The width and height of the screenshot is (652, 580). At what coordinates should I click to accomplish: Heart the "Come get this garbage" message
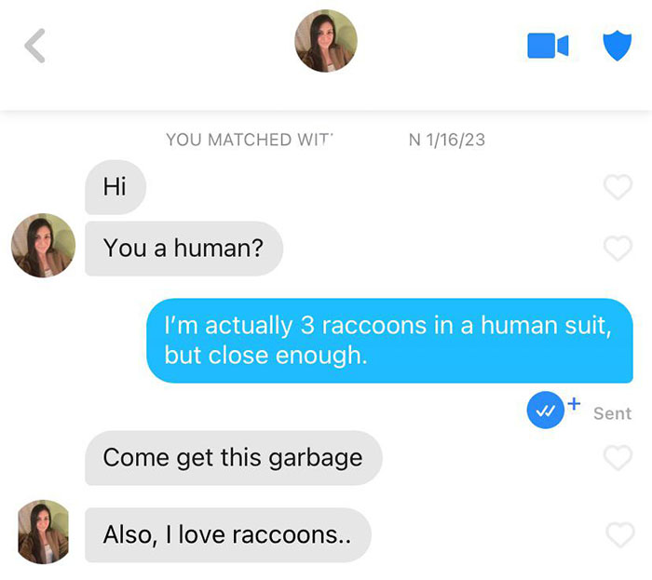618,457
